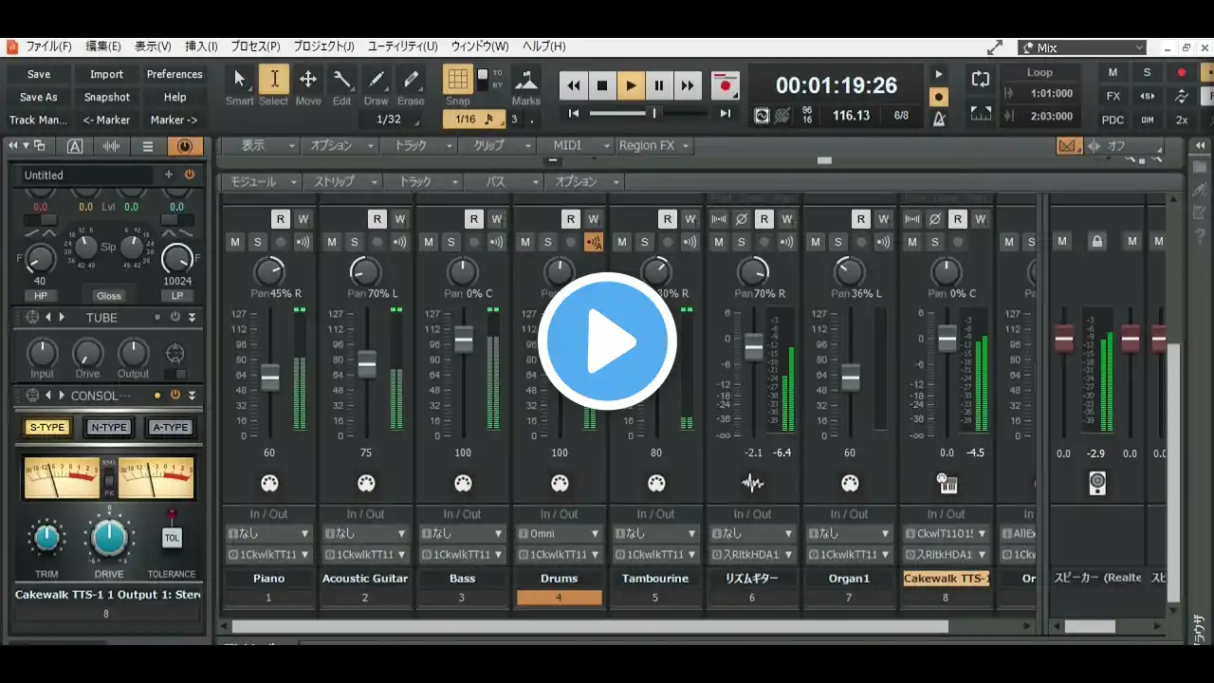
Task: Open Preferences
Action: (175, 74)
